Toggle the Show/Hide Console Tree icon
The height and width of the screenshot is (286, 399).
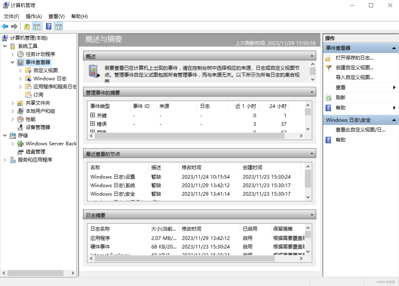point(37,27)
